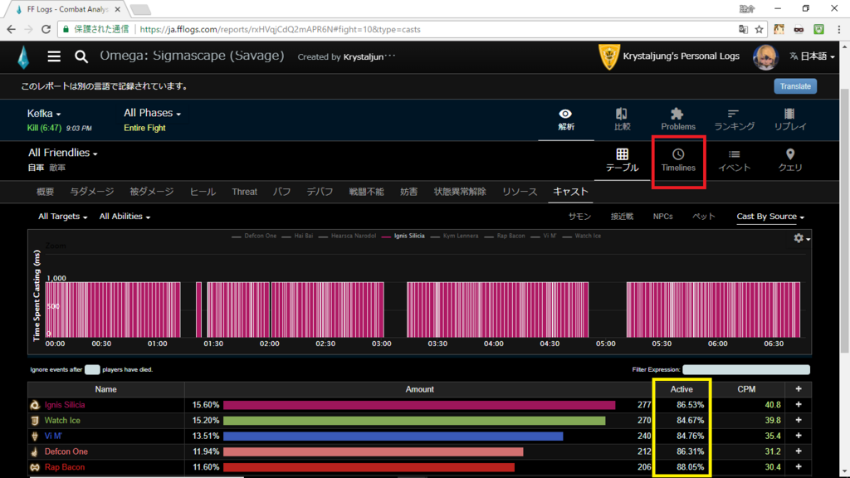Toggle Hearsca Narodol legend series
Image resolution: width=850 pixels, height=478 pixels.
[x=347, y=236]
